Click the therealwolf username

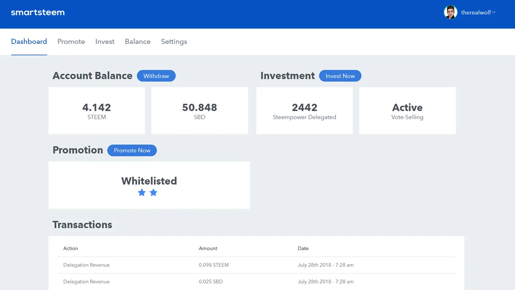[476, 12]
